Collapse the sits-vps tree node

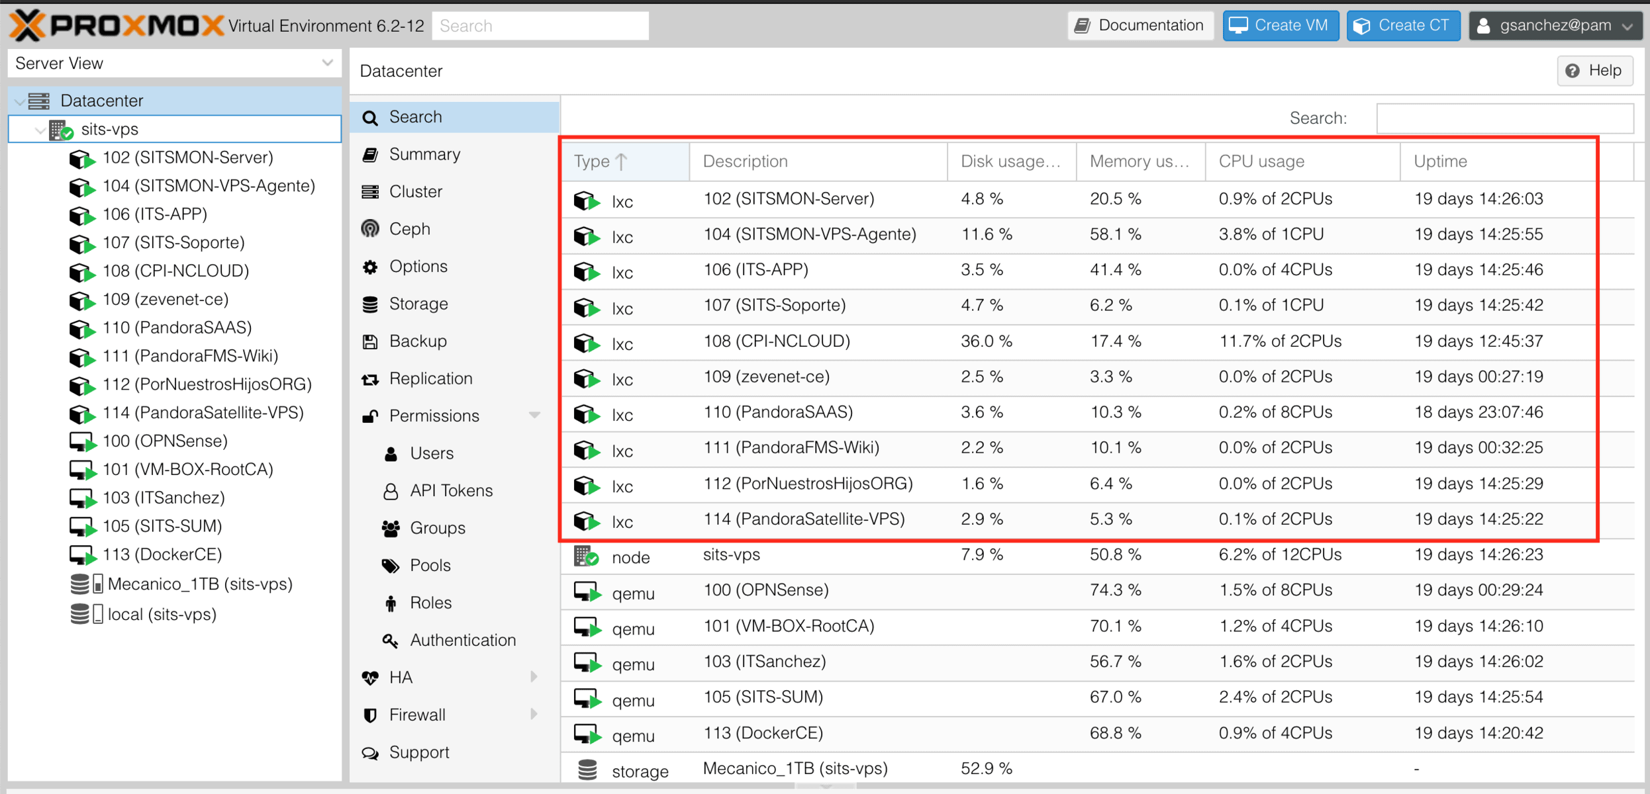pyautogui.click(x=40, y=130)
